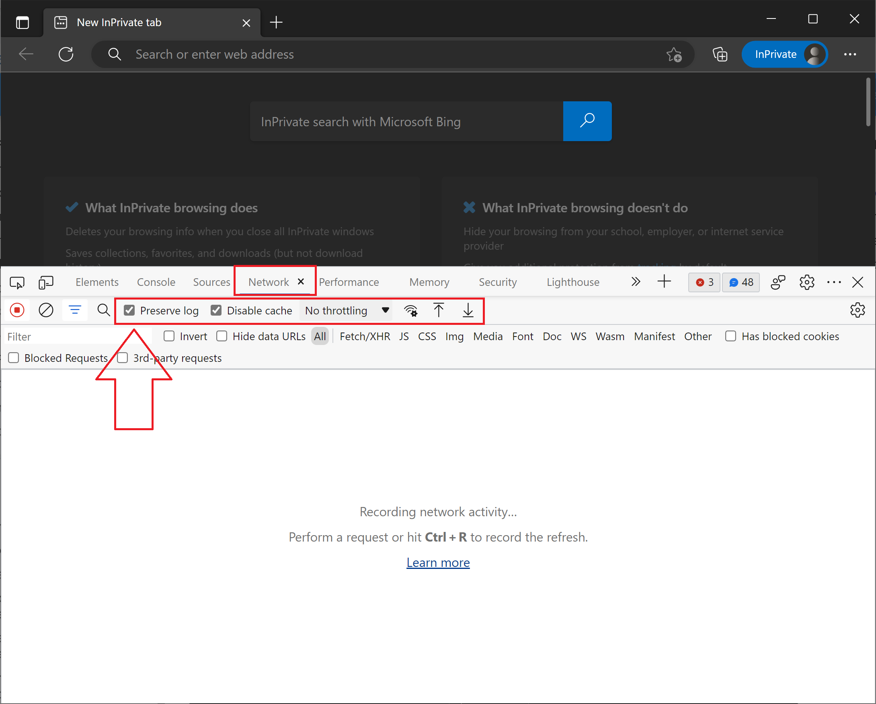Viewport: 876px width, 704px height.
Task: Switch to the Console tab
Action: 156,281
